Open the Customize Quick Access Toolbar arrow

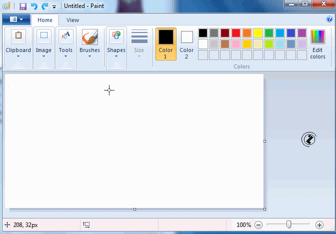point(54,7)
